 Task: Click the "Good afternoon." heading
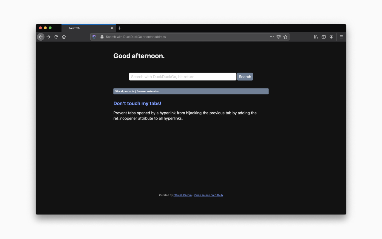[139, 56]
